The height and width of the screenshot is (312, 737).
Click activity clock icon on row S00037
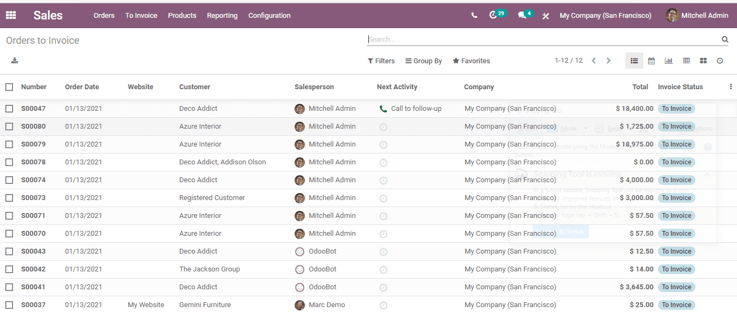383,306
